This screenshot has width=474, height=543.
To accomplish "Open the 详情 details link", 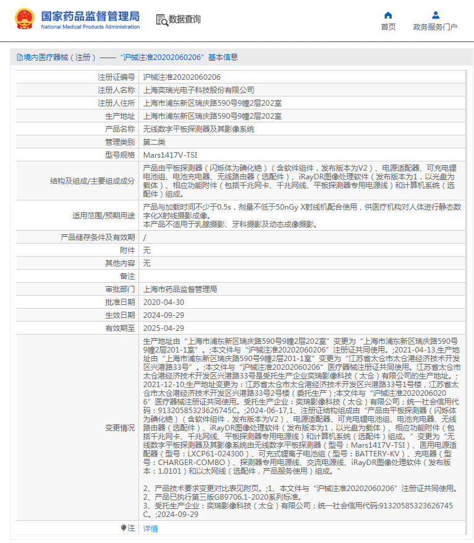I will point(151,528).
